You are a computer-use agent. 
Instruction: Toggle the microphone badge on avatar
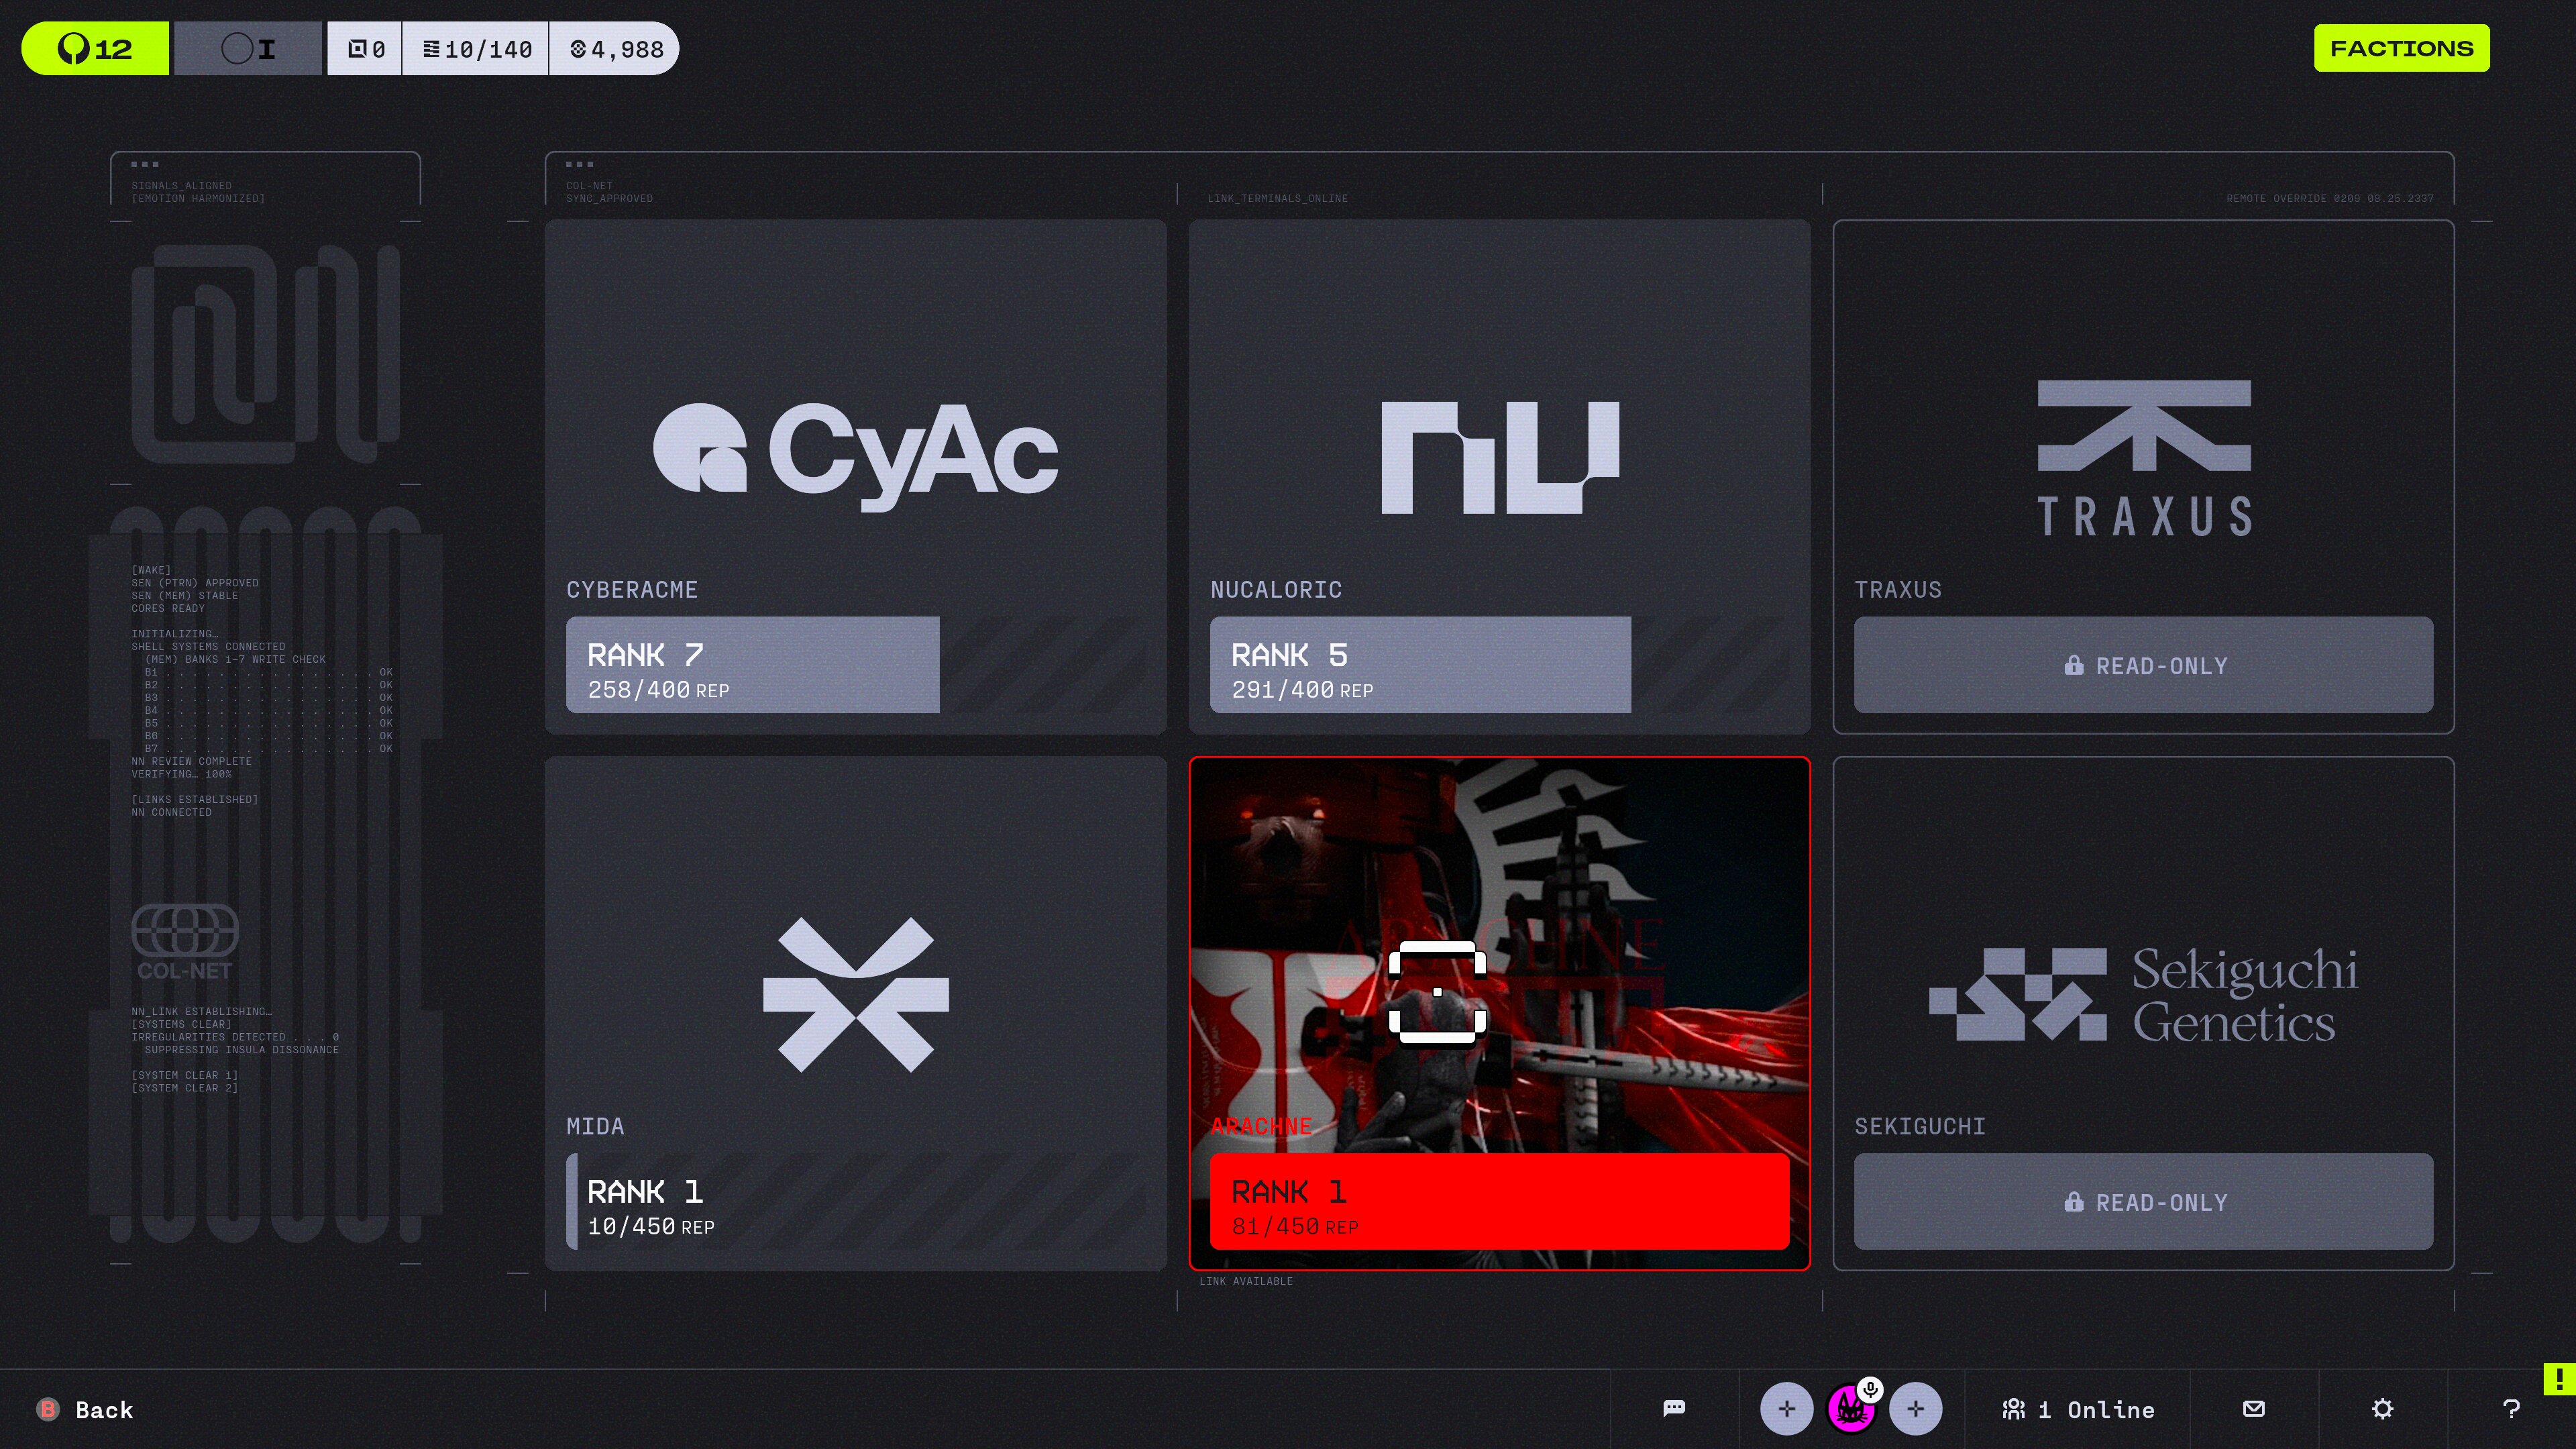(x=1870, y=1388)
